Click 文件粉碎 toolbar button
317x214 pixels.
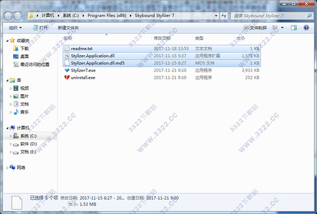click(x=255, y=27)
